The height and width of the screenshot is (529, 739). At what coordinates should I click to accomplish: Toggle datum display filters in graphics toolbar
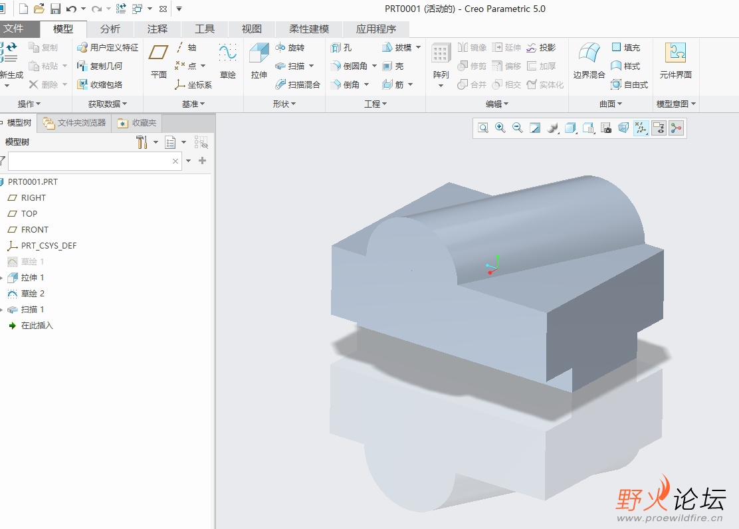[x=641, y=128]
